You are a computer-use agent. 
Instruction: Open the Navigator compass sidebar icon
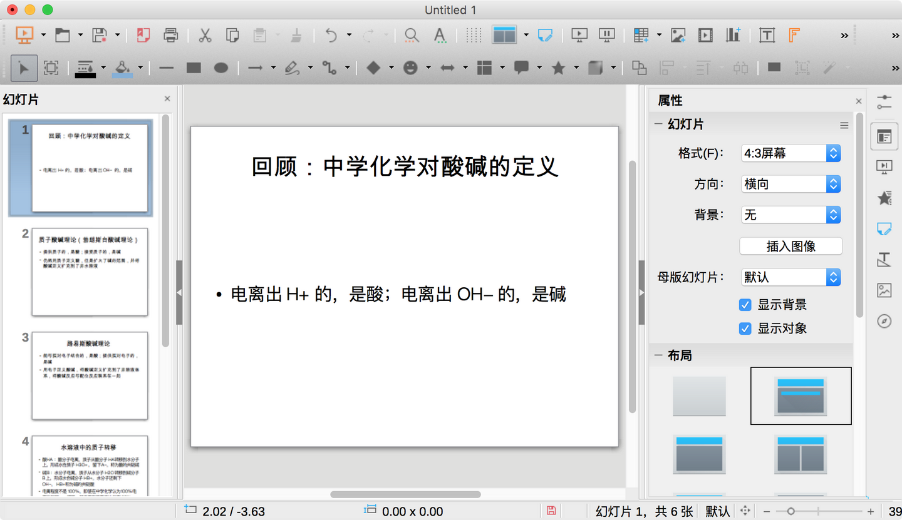coord(884,321)
